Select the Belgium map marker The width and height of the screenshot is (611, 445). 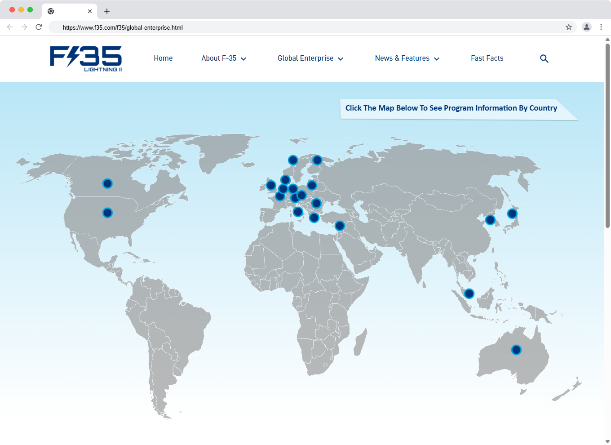pos(280,196)
